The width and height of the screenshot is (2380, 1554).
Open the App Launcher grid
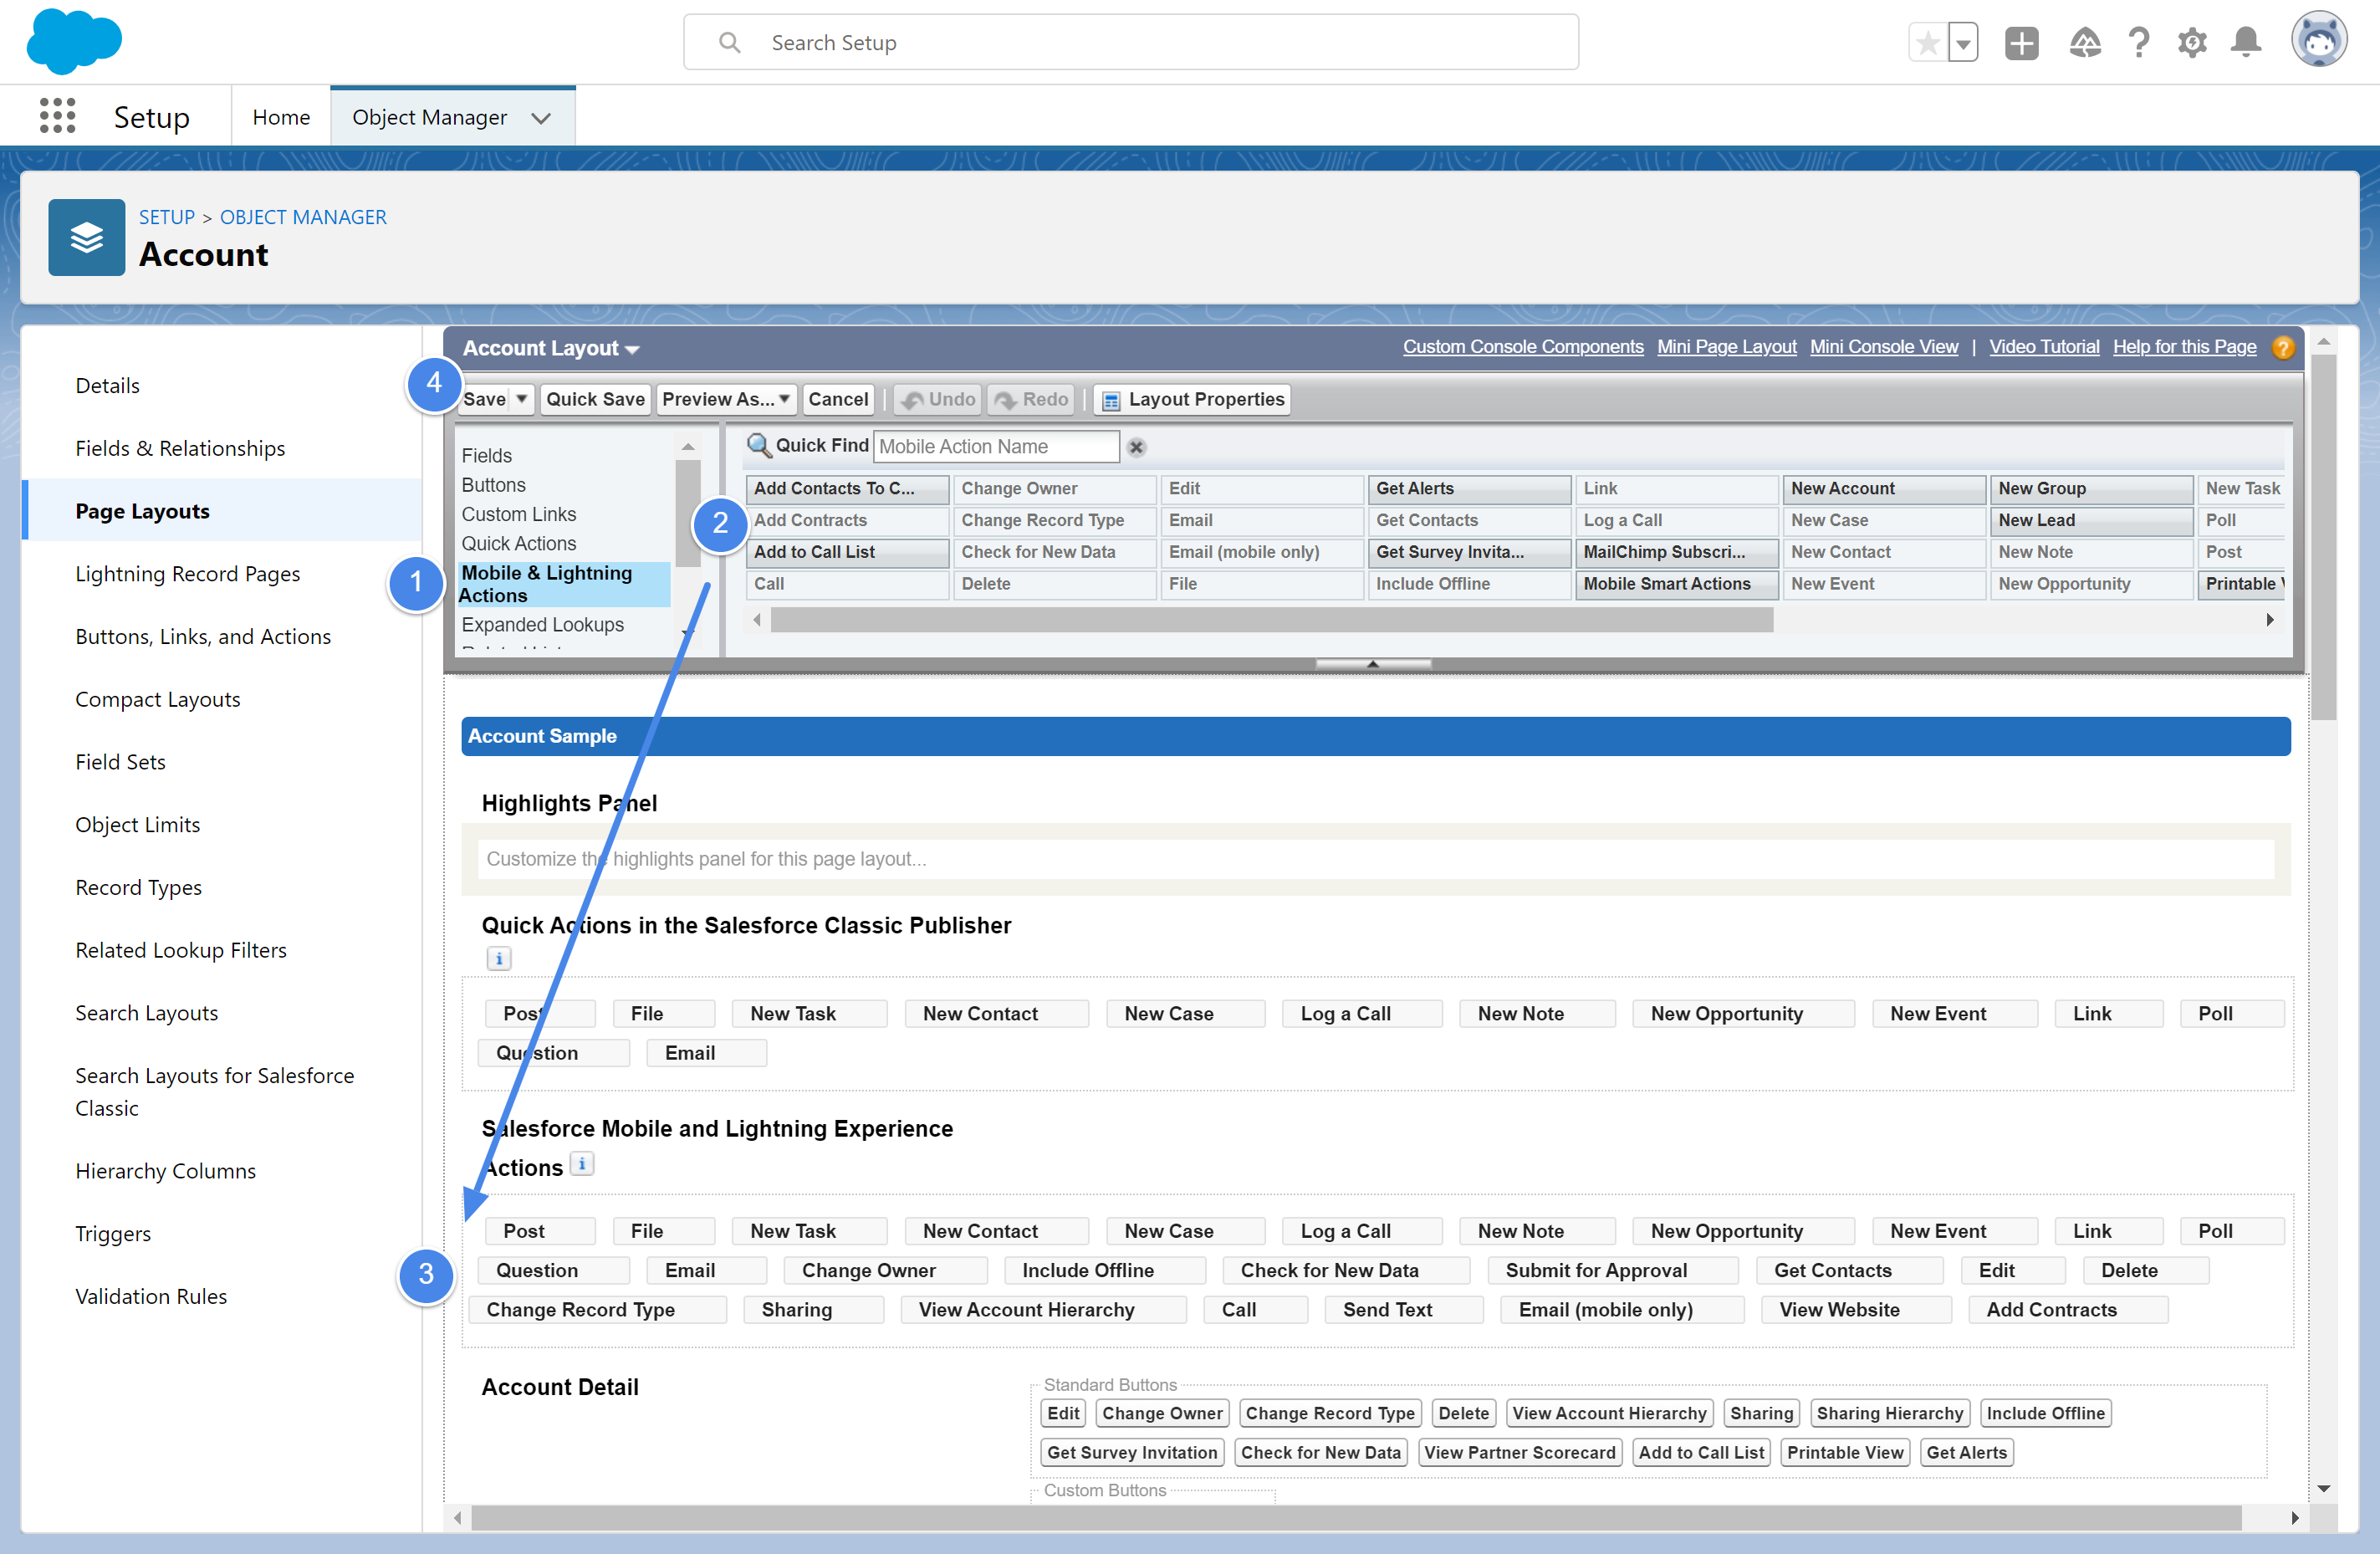point(57,116)
